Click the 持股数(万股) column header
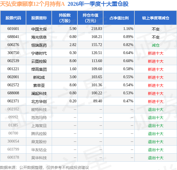177x170 pixels. 64,18
